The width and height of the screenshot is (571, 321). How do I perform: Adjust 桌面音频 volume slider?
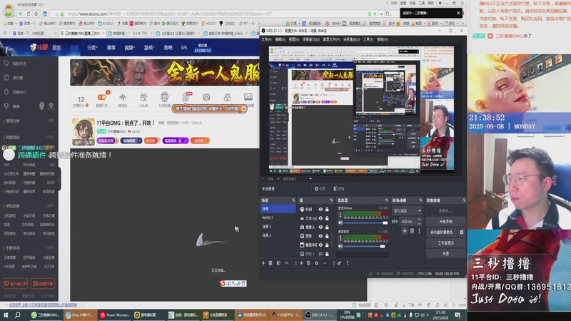(x=365, y=246)
